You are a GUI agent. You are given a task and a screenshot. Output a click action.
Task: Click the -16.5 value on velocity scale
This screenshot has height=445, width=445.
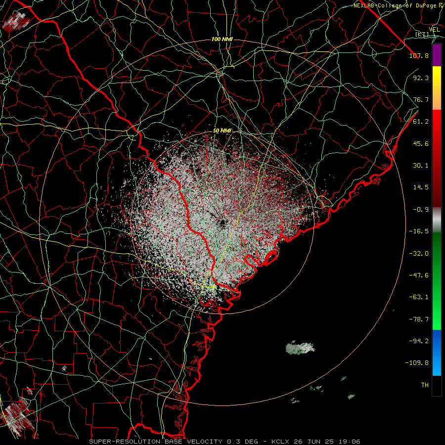pyautogui.click(x=419, y=231)
